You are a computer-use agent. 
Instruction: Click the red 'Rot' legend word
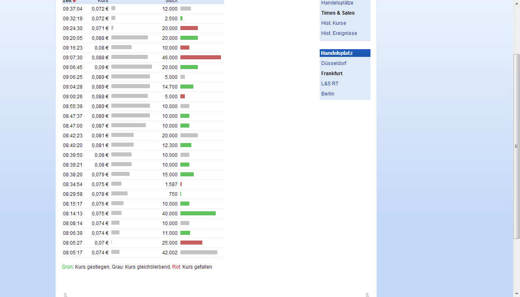(176, 267)
